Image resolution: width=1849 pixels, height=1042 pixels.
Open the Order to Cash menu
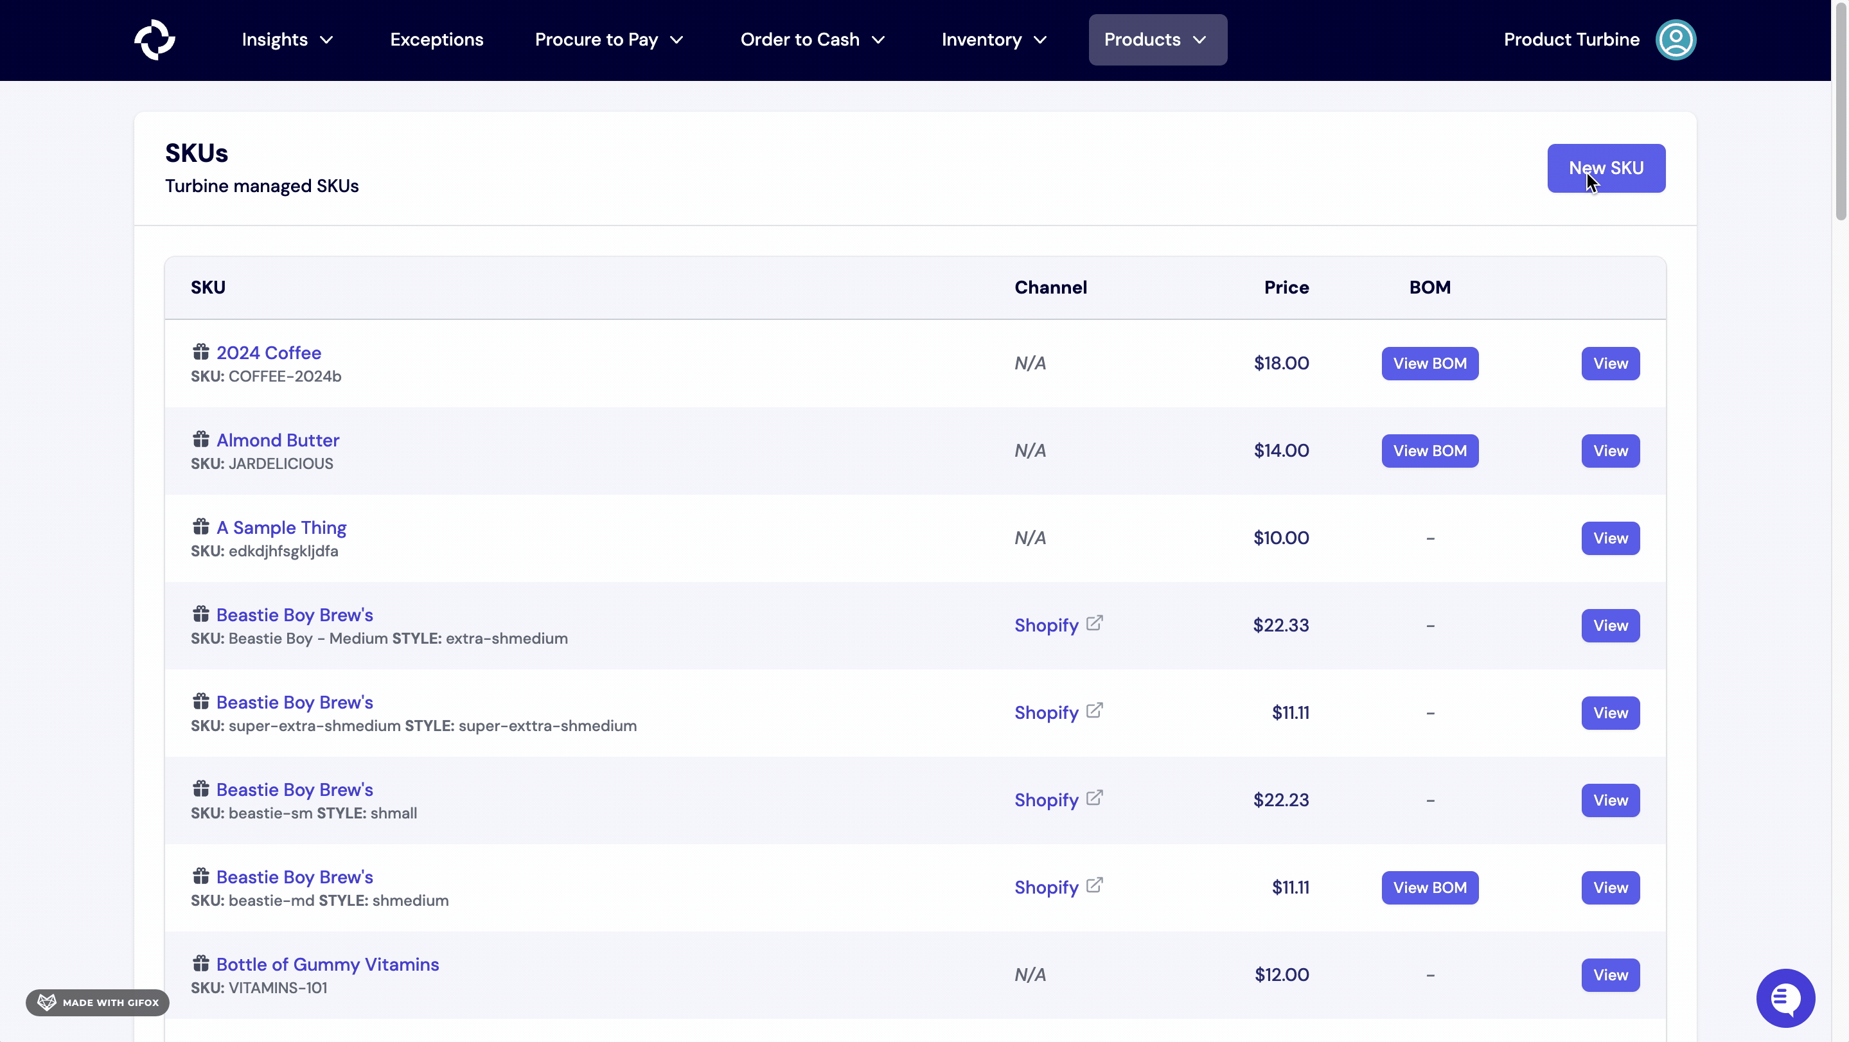tap(812, 39)
